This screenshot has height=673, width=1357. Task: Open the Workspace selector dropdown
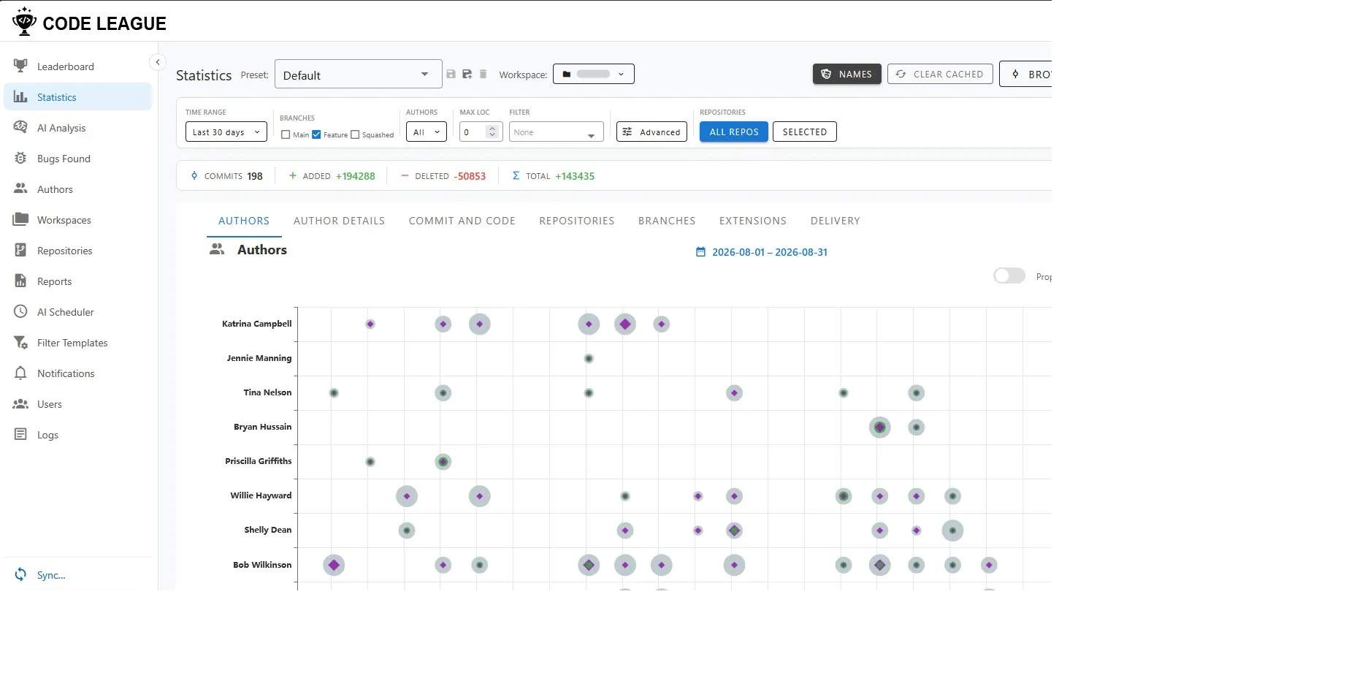point(593,74)
